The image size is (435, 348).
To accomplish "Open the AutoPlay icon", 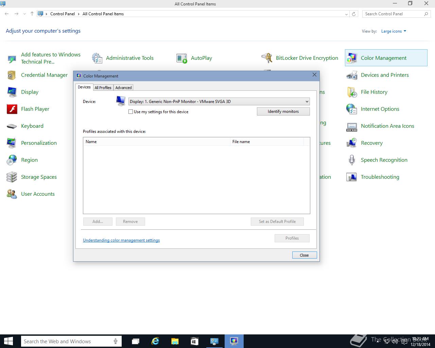I will coord(182,58).
